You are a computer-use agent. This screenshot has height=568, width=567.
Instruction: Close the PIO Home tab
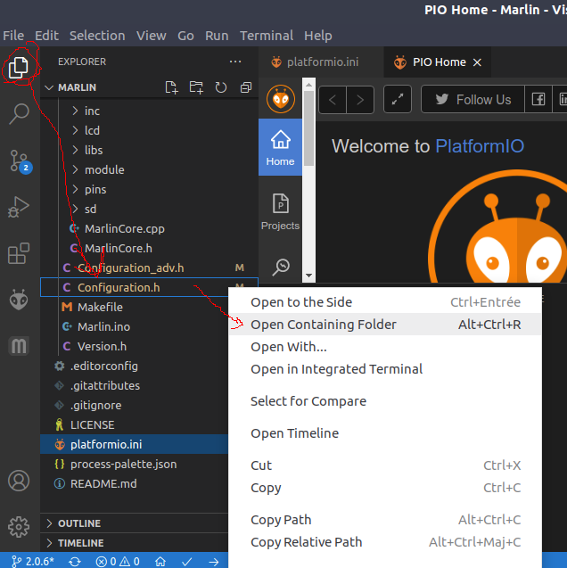click(477, 62)
